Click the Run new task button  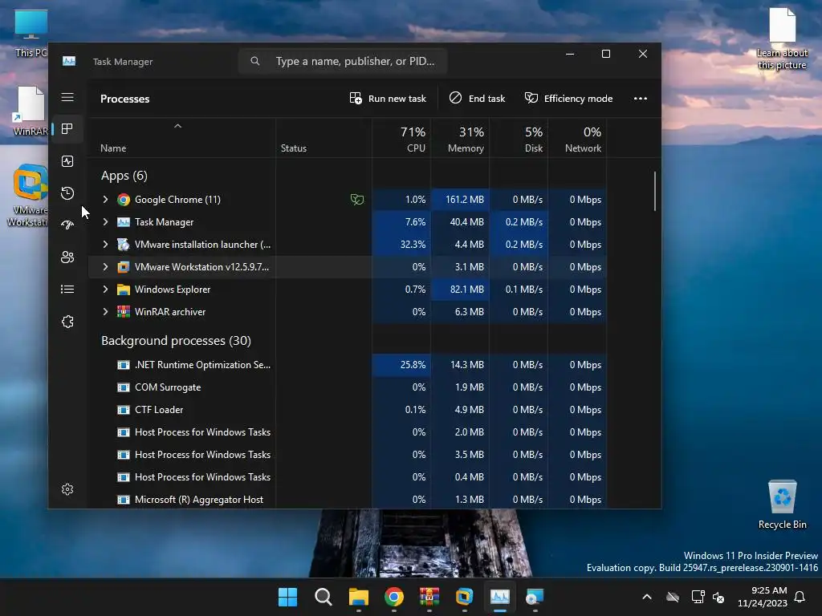pos(388,99)
